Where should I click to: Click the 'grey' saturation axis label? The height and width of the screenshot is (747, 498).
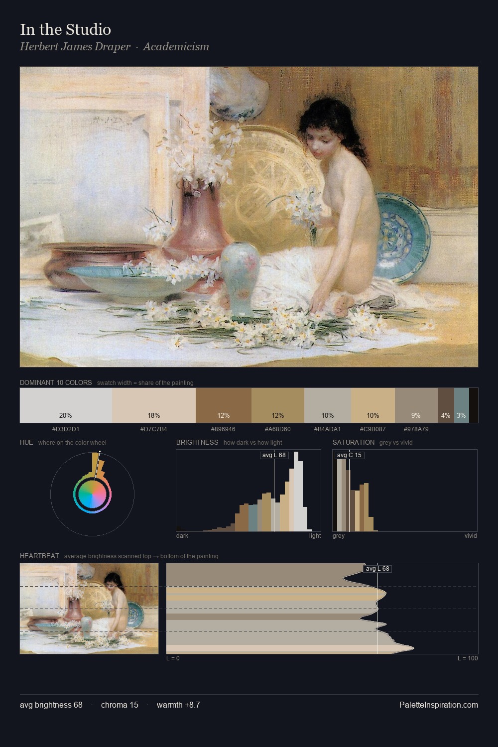(x=339, y=536)
